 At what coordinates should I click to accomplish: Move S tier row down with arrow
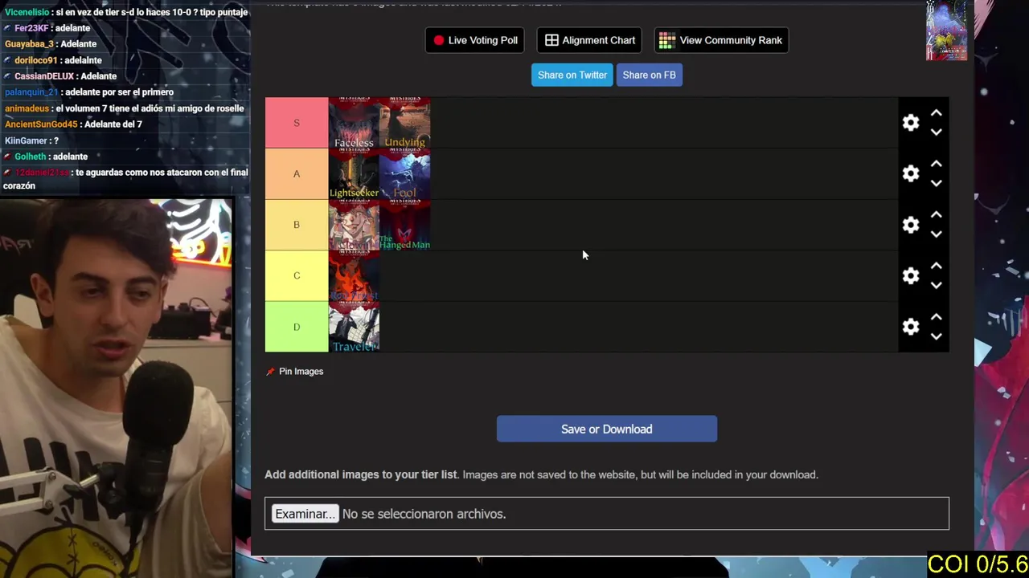[936, 132]
